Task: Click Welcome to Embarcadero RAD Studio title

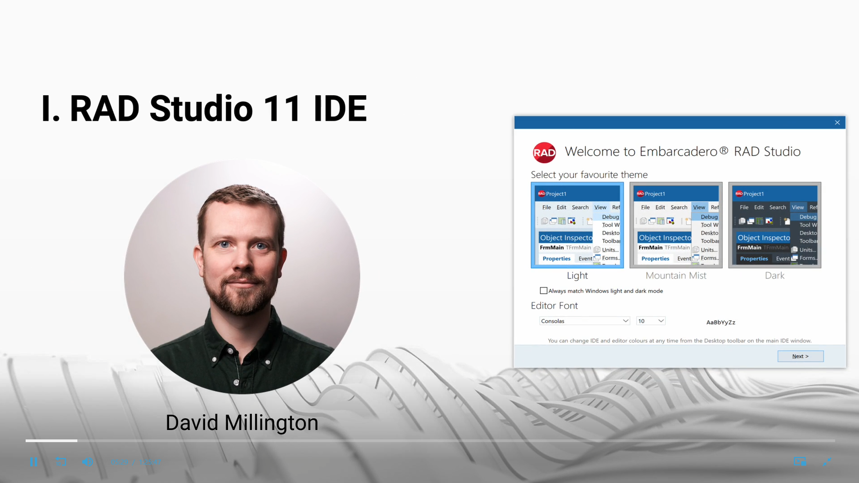Action: click(x=683, y=151)
